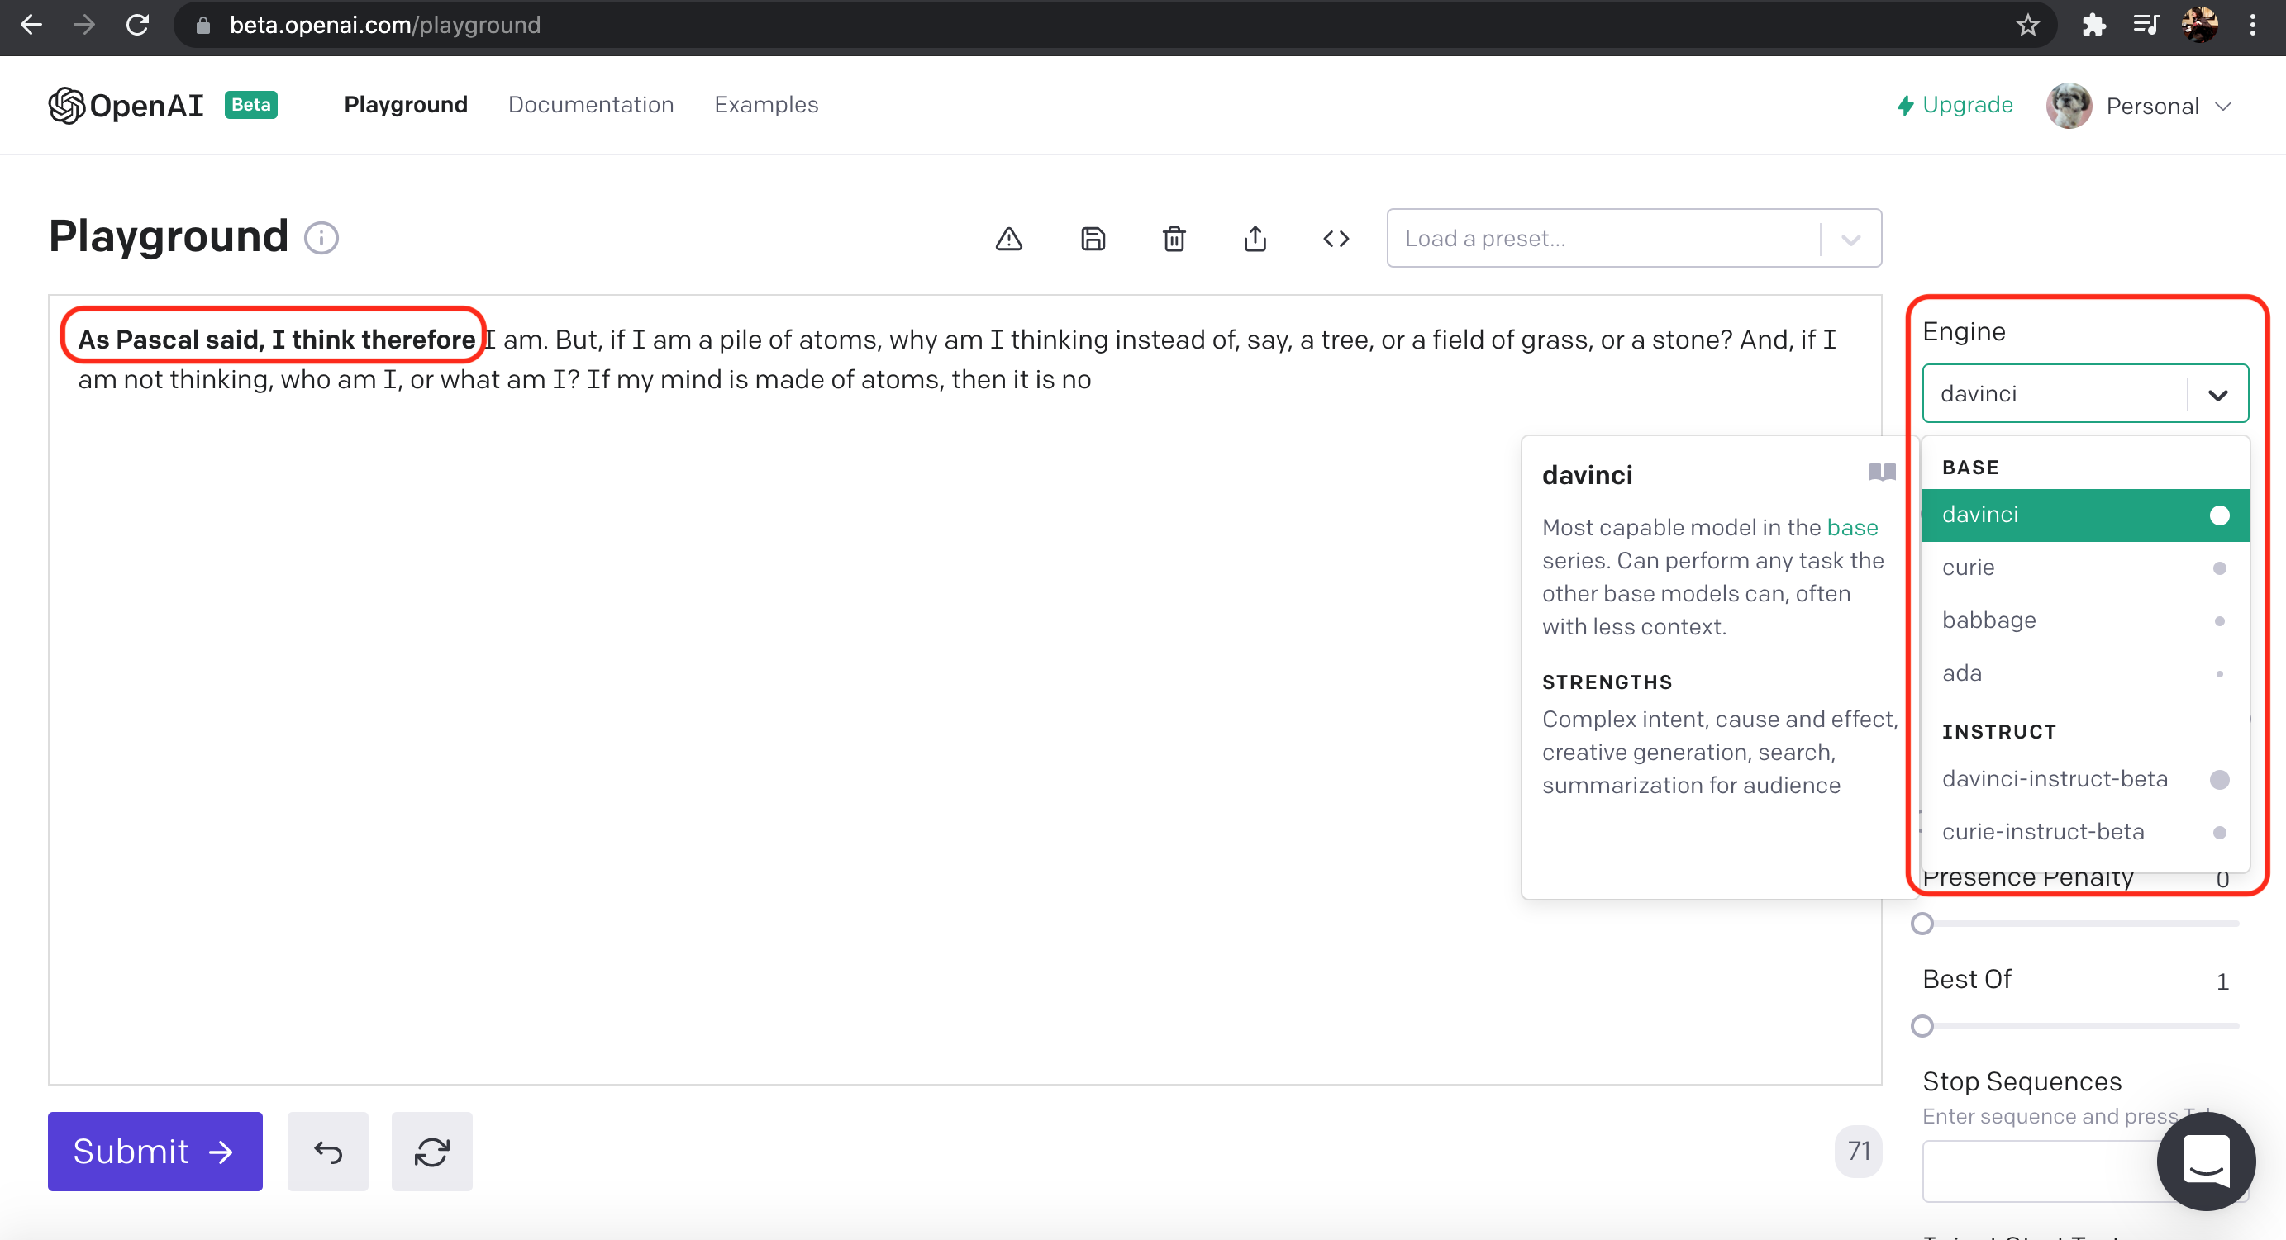Click the Best Of slider handle
The image size is (2286, 1240).
1922,1026
